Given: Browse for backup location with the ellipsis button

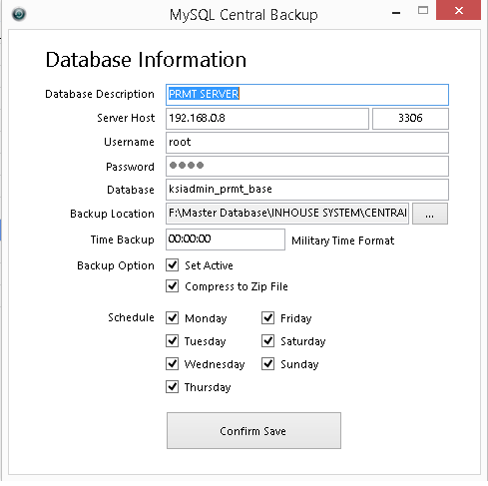Looking at the screenshot, I should point(430,214).
